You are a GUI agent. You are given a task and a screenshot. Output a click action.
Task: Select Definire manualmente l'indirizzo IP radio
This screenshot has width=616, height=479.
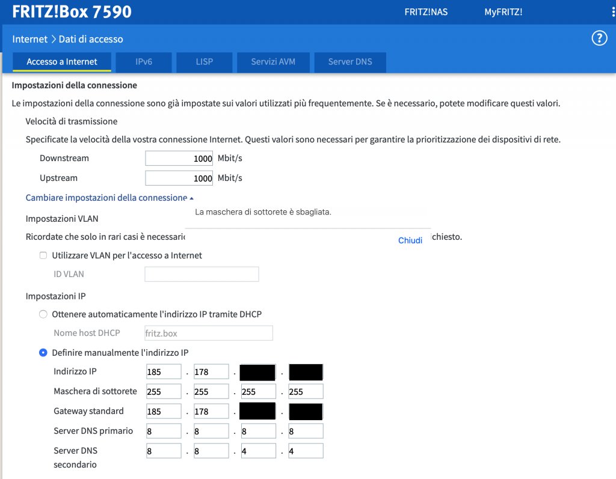43,353
